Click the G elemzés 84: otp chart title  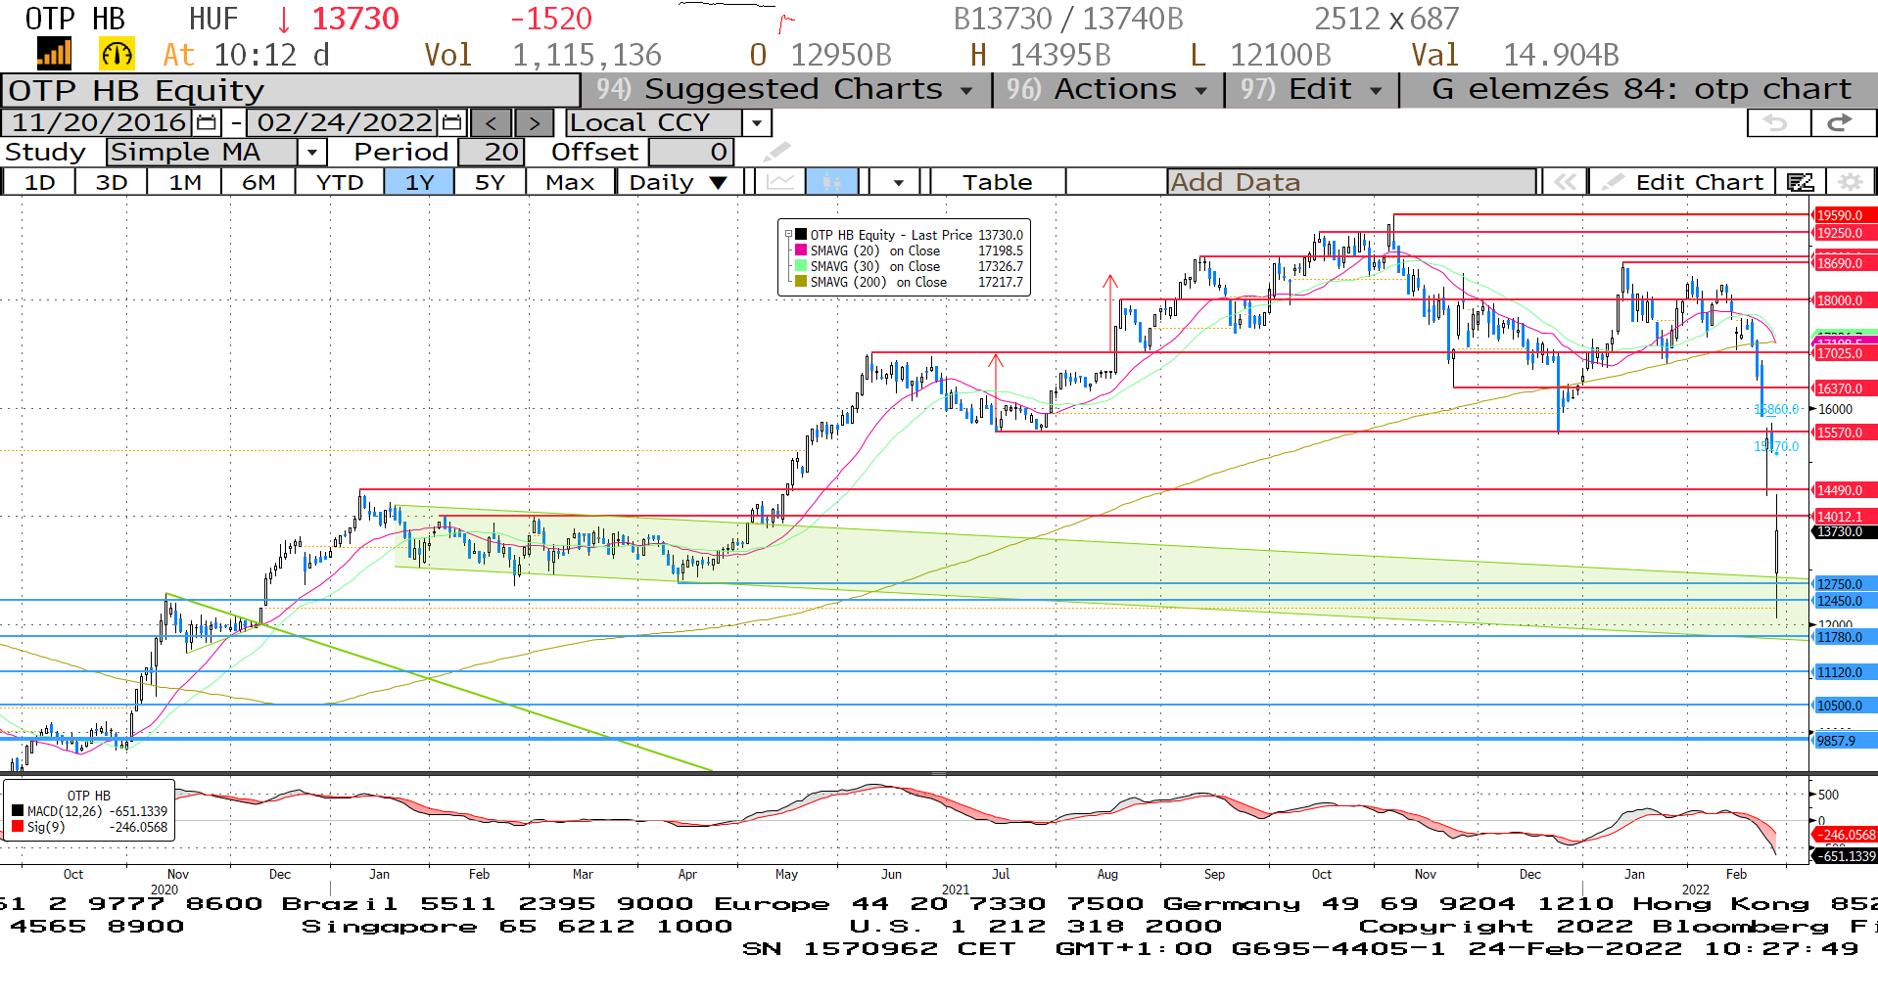click(1641, 89)
